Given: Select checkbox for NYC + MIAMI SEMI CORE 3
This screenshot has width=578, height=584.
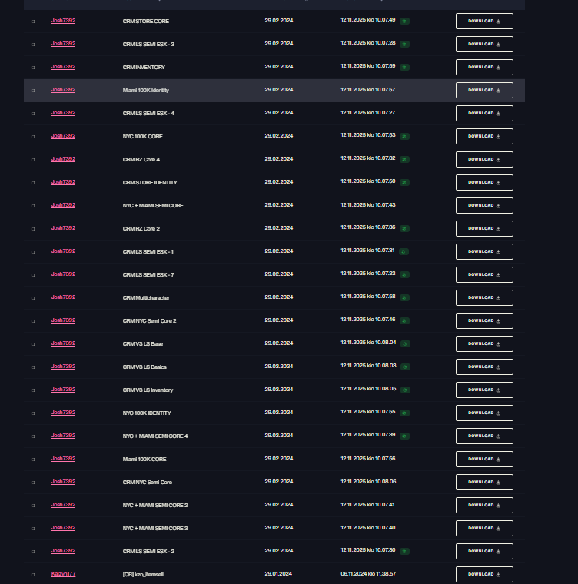Looking at the screenshot, I should [x=33, y=529].
